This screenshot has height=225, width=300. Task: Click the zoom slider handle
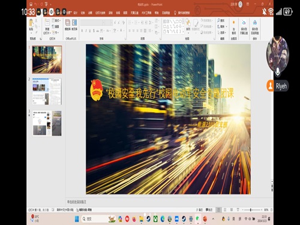(251, 210)
